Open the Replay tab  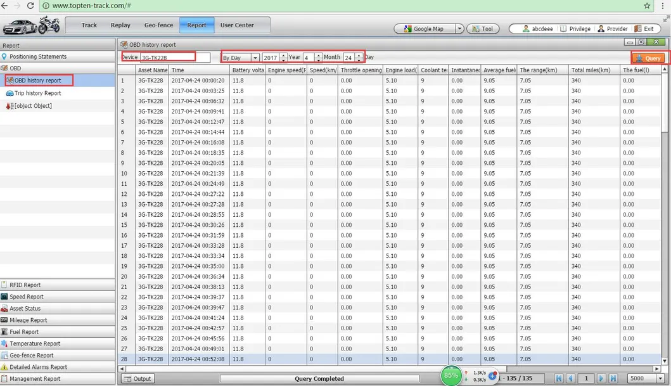pyautogui.click(x=120, y=25)
